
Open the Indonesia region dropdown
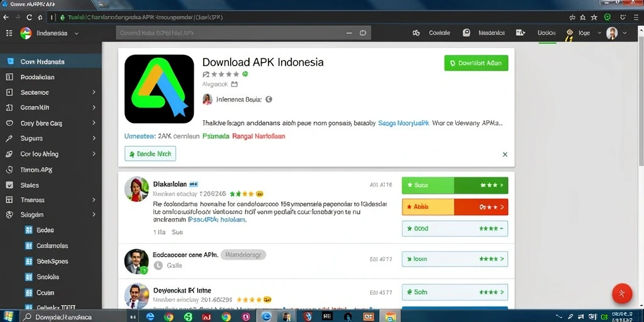tap(50, 33)
